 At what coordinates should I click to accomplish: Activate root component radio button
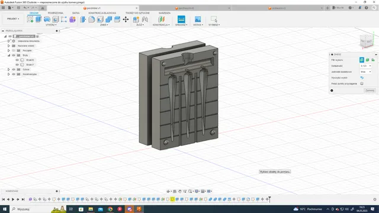pyautogui.click(x=37, y=36)
